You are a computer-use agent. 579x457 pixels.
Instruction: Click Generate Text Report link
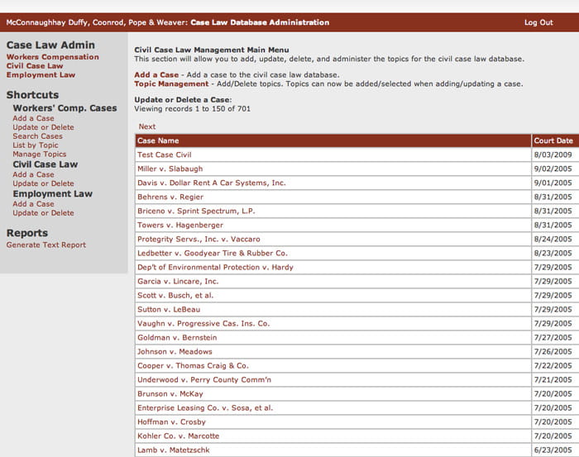click(x=45, y=245)
